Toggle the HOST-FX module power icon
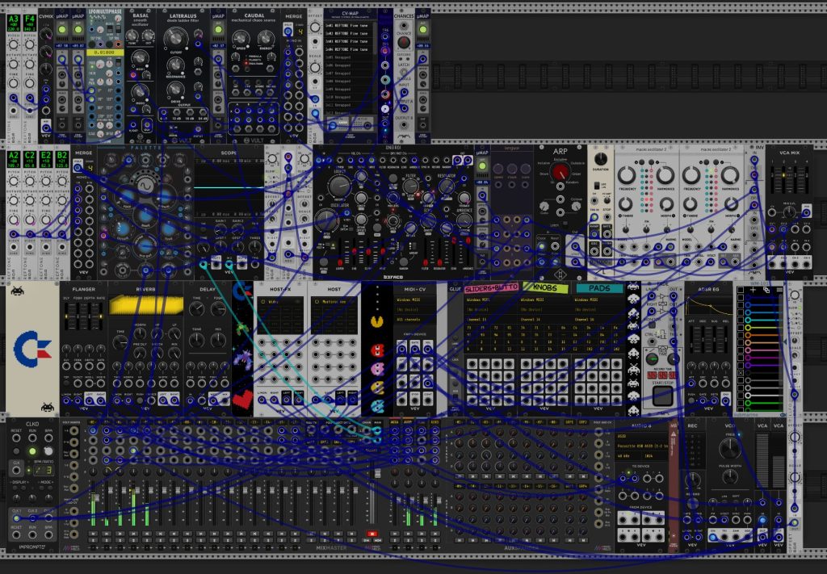The width and height of the screenshot is (827, 574). click(x=262, y=302)
